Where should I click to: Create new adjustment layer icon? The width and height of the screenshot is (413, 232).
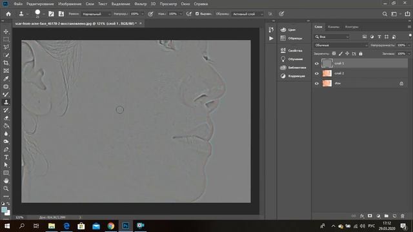click(378, 216)
